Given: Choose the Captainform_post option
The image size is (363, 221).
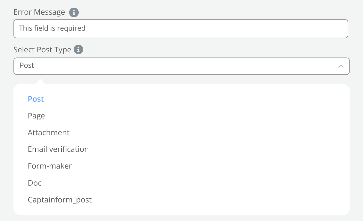Looking at the screenshot, I should point(60,200).
